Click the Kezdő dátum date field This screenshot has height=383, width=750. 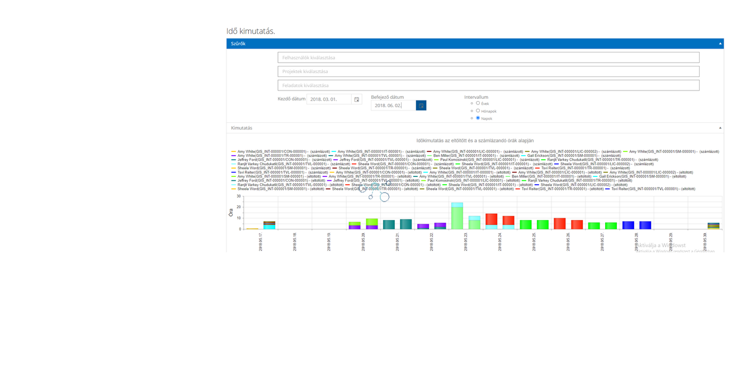tap(329, 99)
